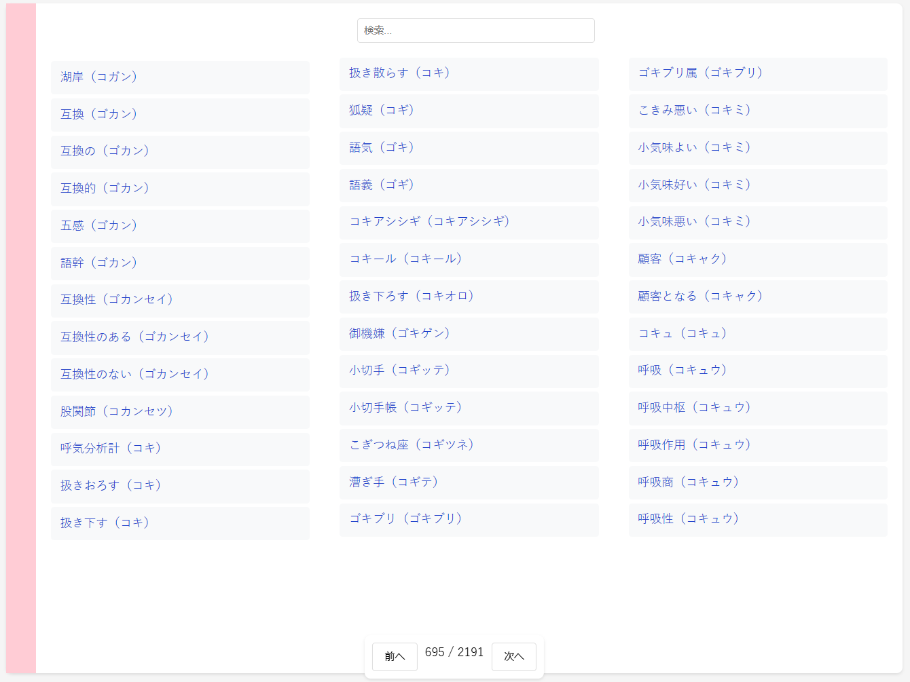This screenshot has height=682, width=910.
Task: Open the 小気味悪い（コキミ）entry
Action: 758,222
